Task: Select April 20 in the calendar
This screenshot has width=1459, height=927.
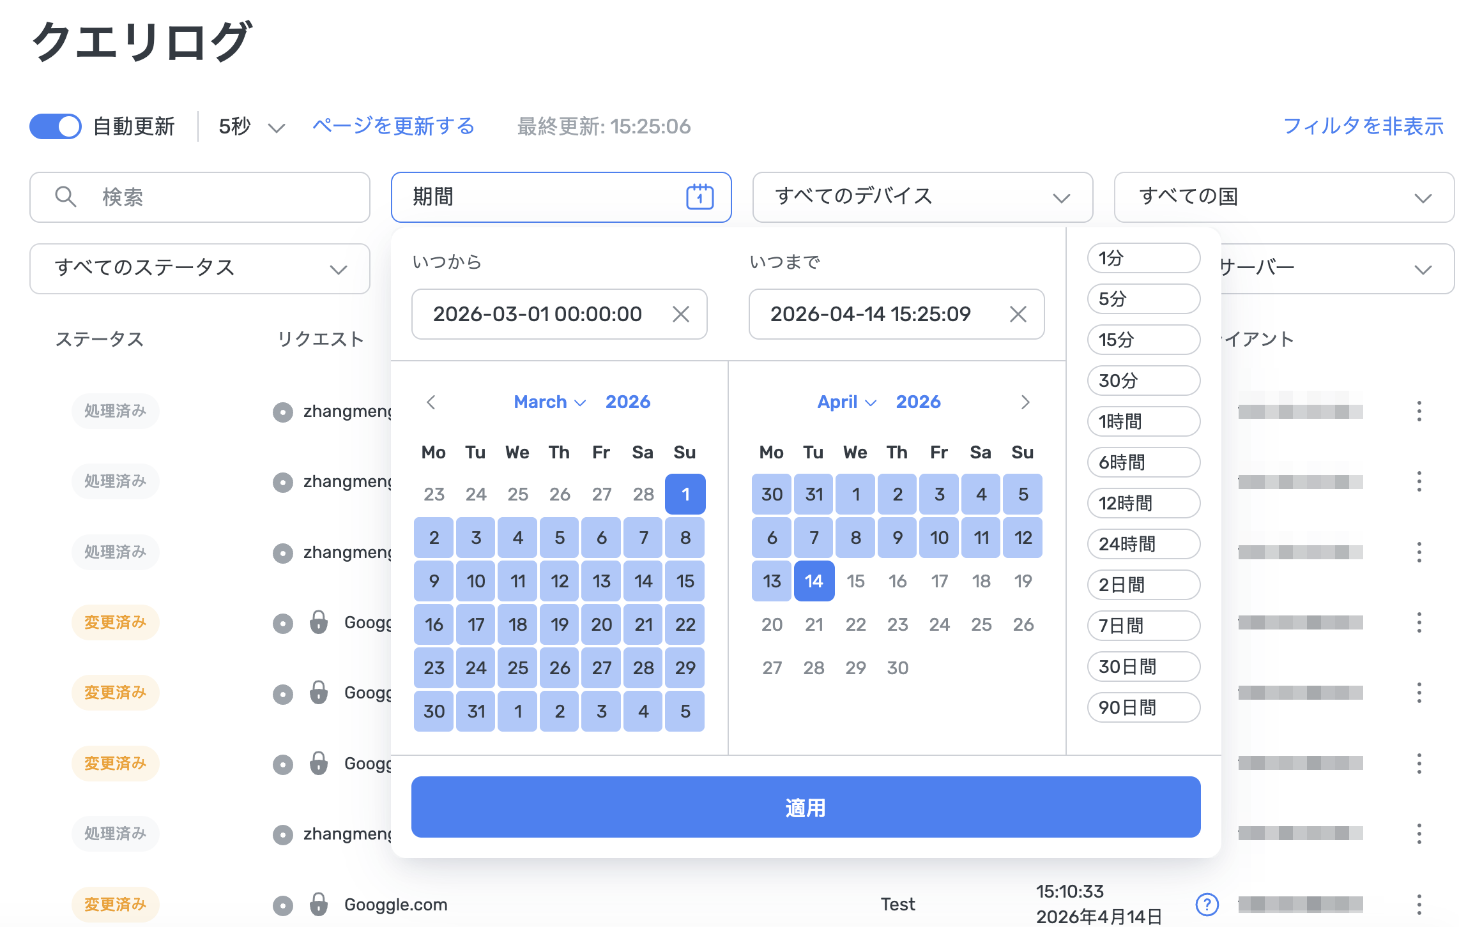Action: tap(771, 624)
